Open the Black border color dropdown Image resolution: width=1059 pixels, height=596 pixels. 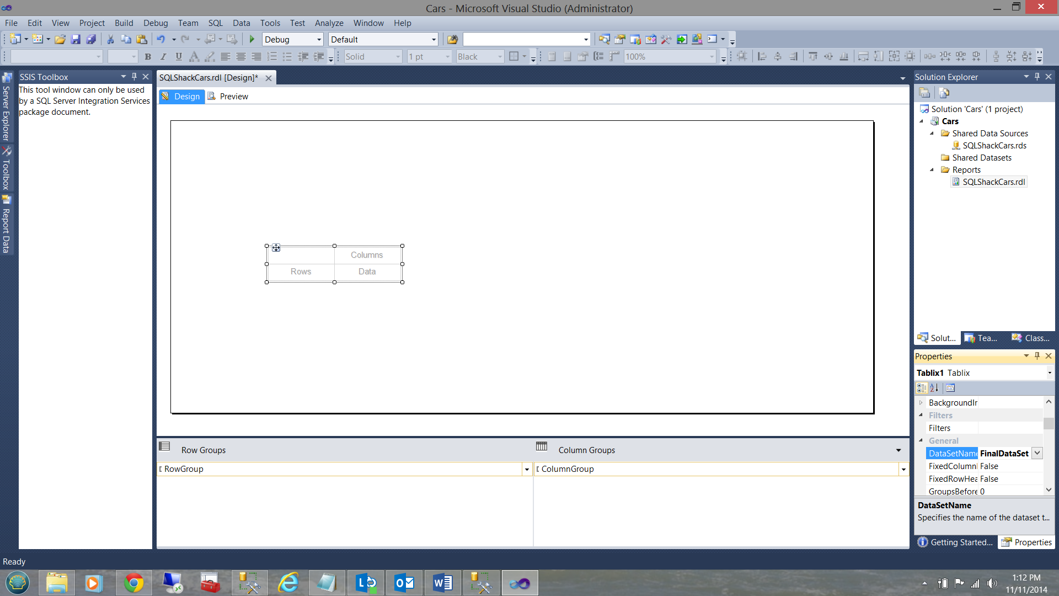500,56
